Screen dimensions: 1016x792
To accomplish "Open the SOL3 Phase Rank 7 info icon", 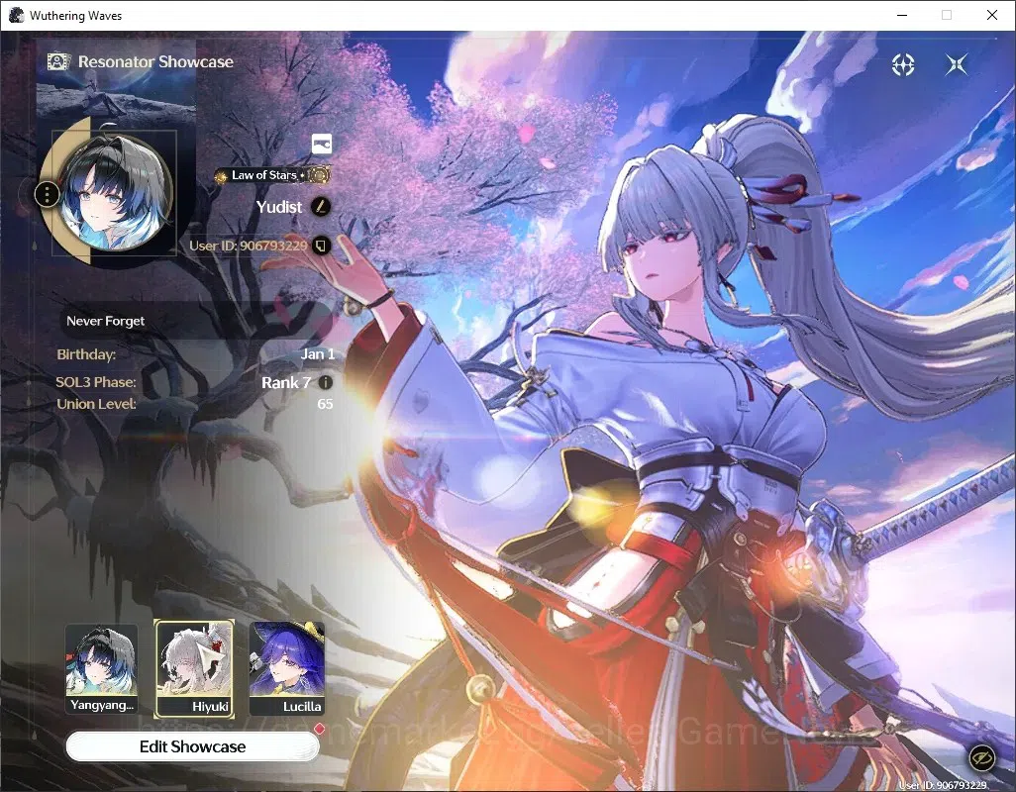I will [x=325, y=382].
